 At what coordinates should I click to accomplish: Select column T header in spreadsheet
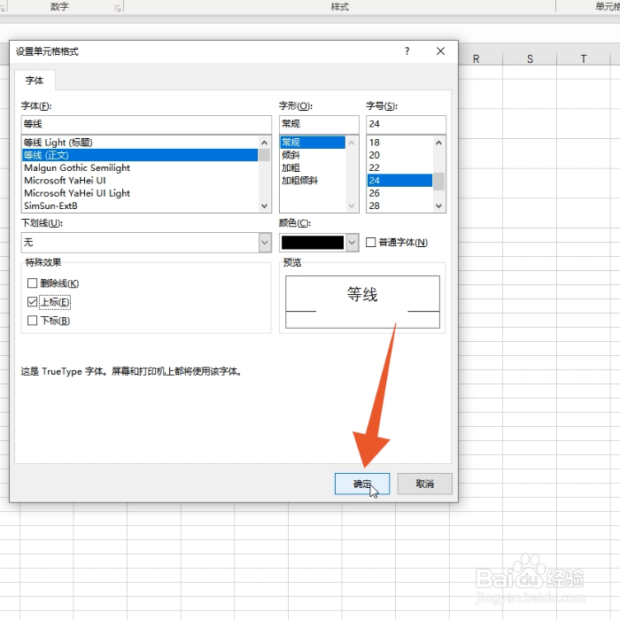pyautogui.click(x=583, y=59)
